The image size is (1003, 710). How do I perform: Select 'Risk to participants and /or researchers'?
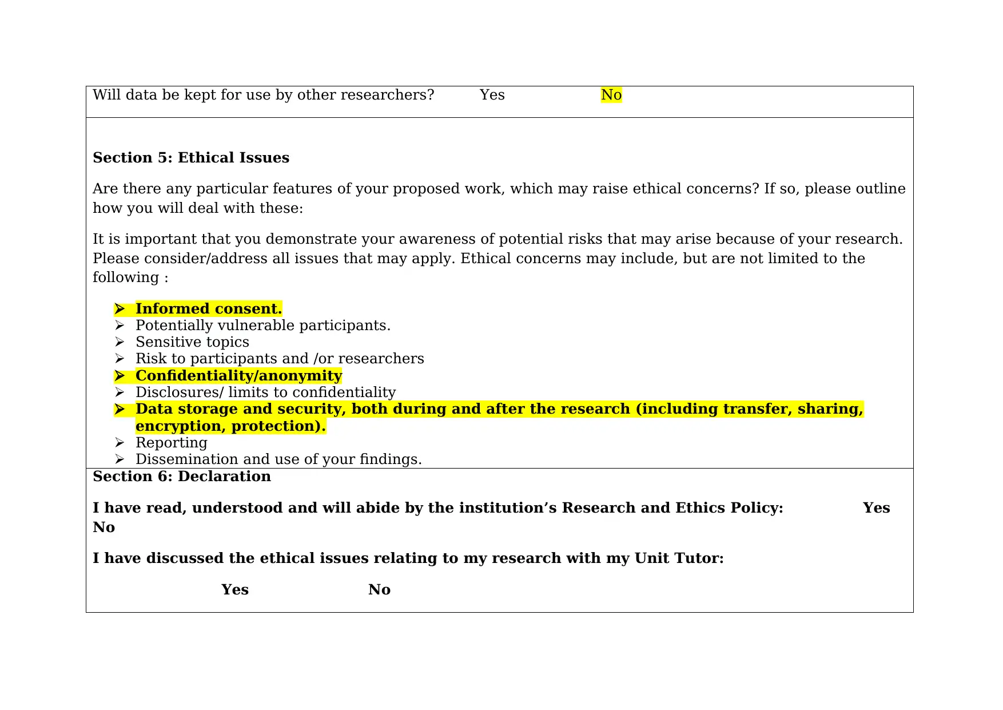[280, 359]
